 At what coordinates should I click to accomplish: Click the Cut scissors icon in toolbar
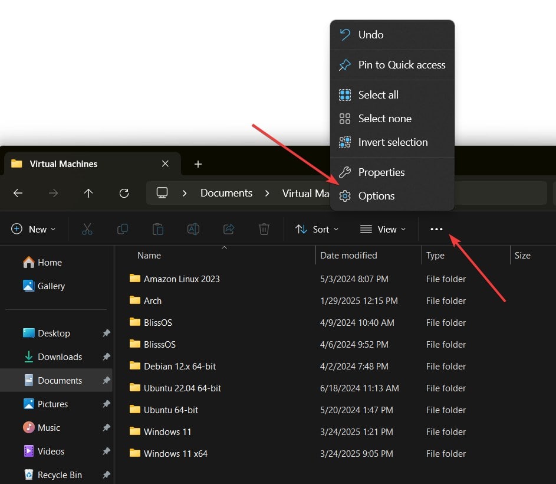pos(87,229)
